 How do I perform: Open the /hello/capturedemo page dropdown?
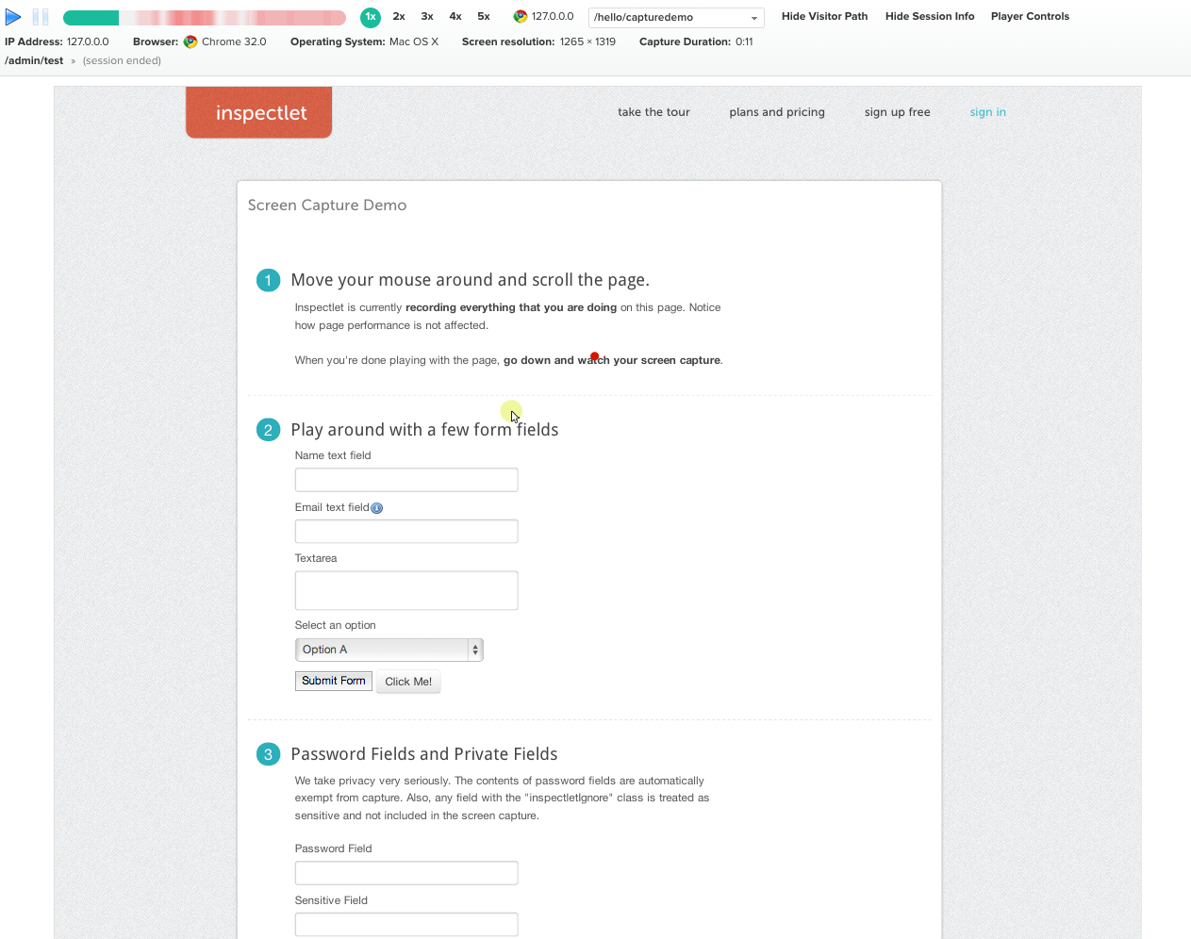pyautogui.click(x=676, y=18)
